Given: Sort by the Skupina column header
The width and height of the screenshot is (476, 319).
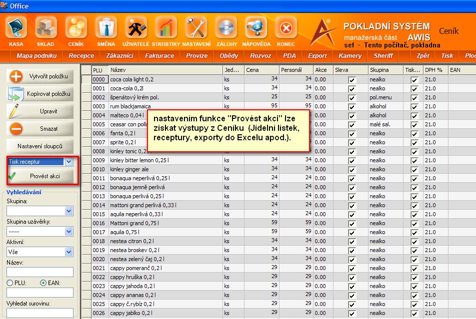Looking at the screenshot, I should (385, 70).
